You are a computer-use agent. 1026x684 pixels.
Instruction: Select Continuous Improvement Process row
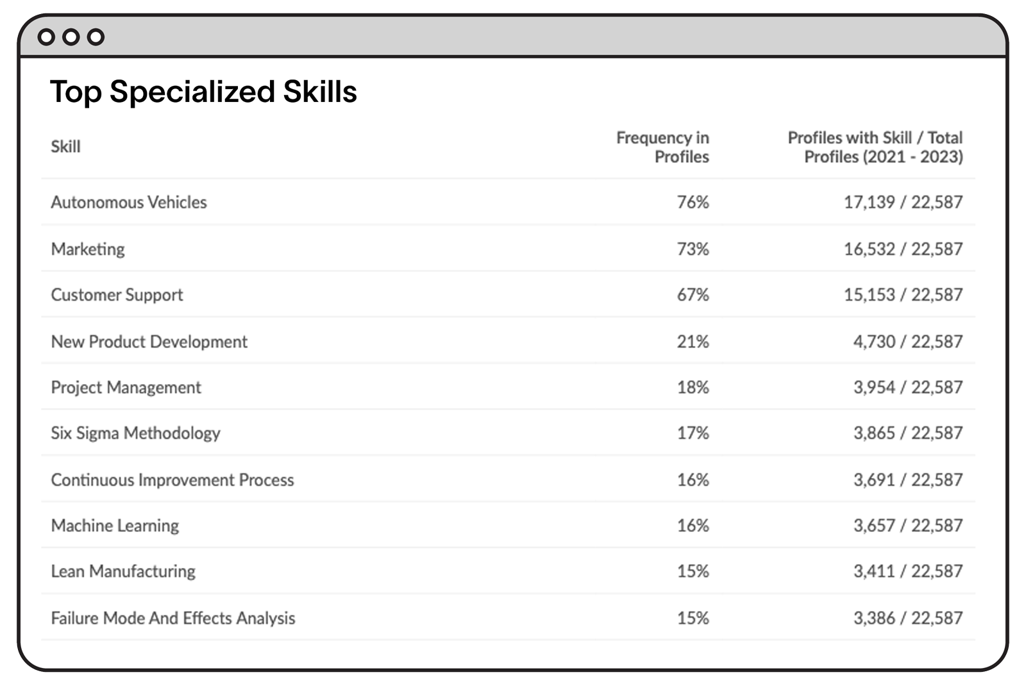pos(172,480)
